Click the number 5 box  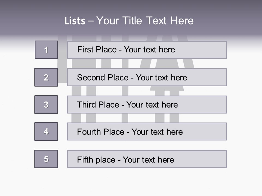click(46, 159)
